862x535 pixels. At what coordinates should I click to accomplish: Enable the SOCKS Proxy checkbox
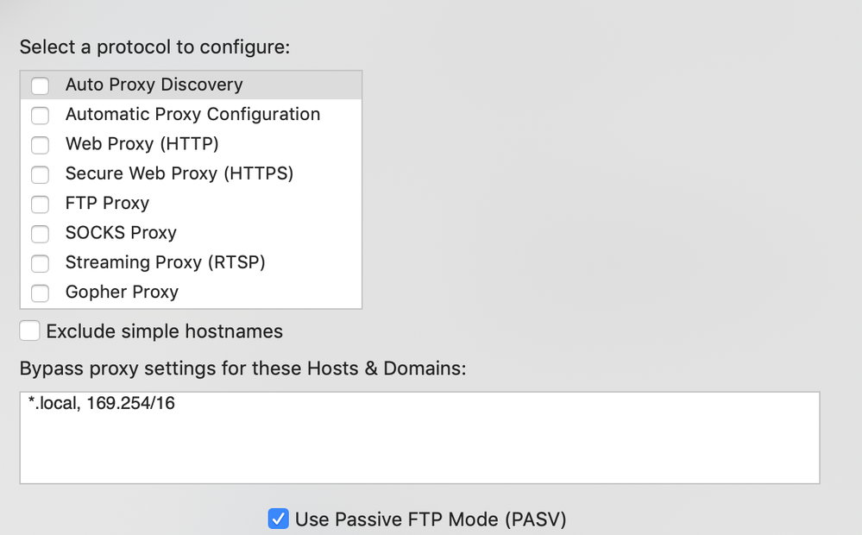[41, 234]
